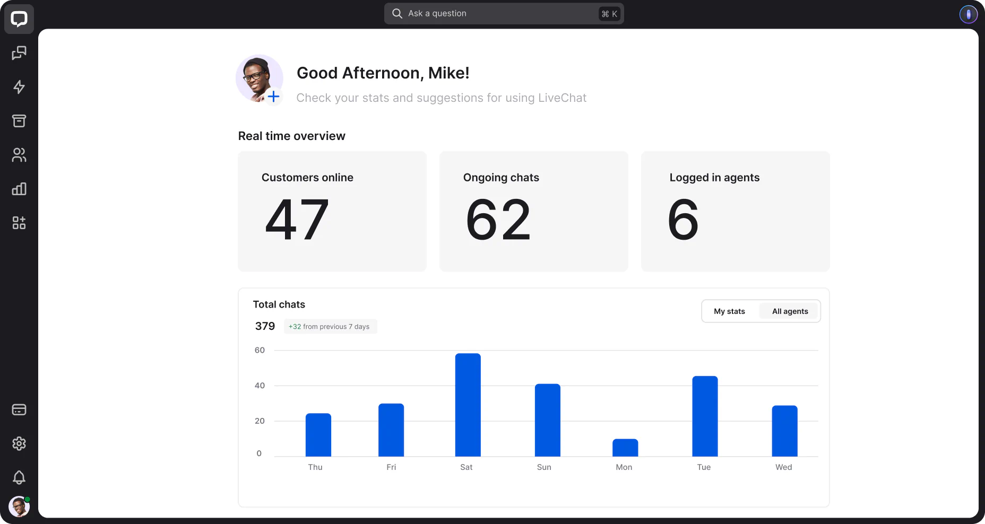The width and height of the screenshot is (985, 524).
Task: Open the Chats section in sidebar
Action: [19, 53]
